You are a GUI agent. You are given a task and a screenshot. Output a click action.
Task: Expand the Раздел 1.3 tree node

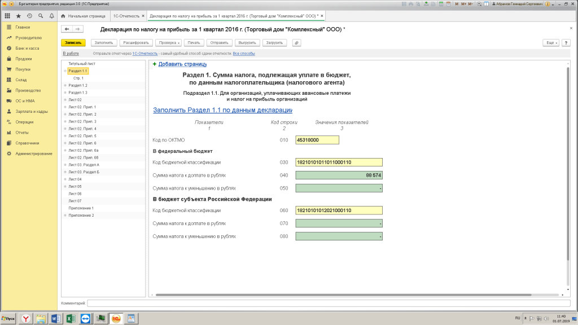point(65,93)
